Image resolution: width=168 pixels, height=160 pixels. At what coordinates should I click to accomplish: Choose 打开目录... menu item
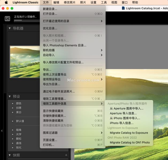tap(73, 14)
